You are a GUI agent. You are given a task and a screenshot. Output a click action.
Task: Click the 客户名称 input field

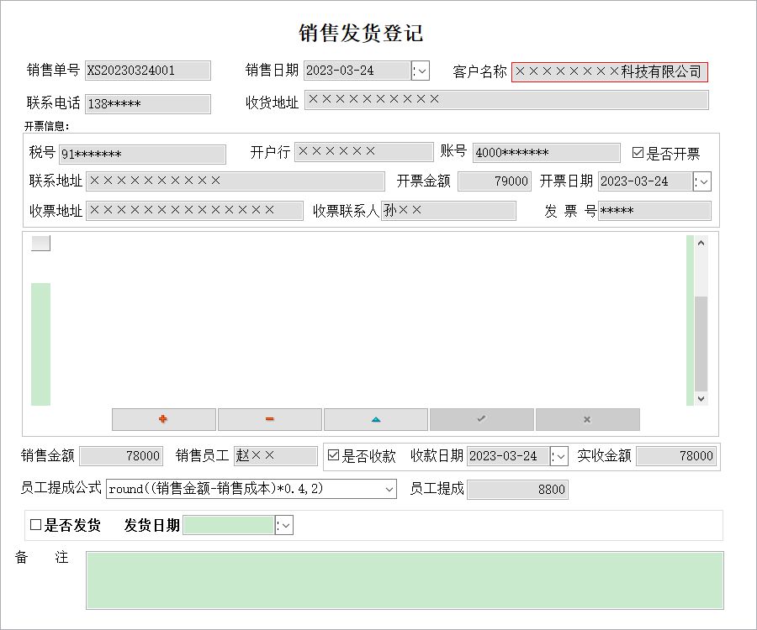pos(609,72)
